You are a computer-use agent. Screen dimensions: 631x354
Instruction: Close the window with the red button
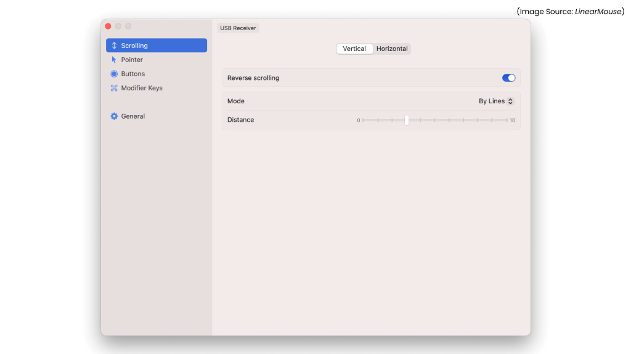pyautogui.click(x=108, y=26)
